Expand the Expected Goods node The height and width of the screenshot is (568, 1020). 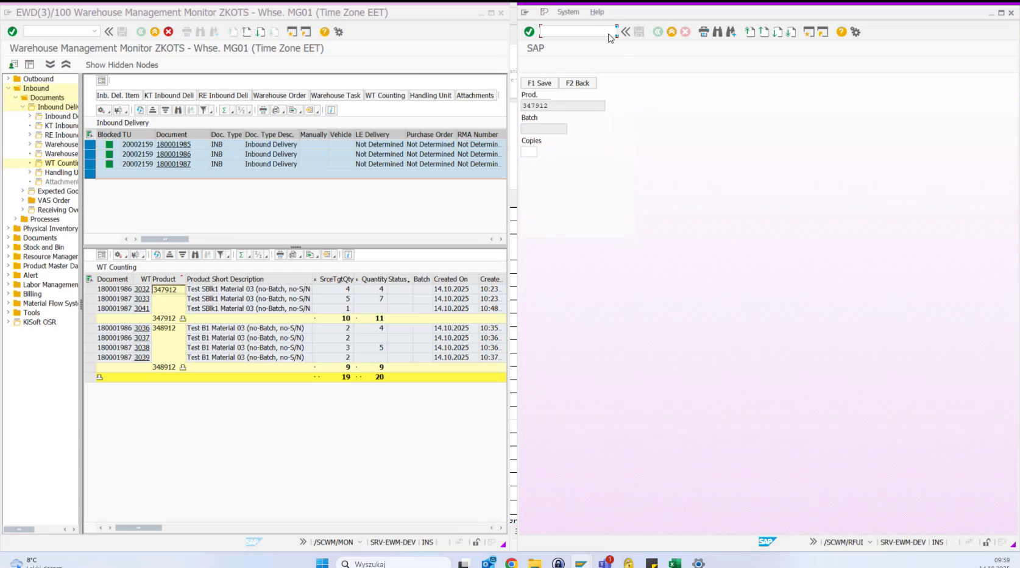pos(23,191)
